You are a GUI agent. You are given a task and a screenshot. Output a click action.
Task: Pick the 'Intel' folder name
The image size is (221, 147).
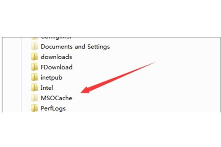point(47,88)
